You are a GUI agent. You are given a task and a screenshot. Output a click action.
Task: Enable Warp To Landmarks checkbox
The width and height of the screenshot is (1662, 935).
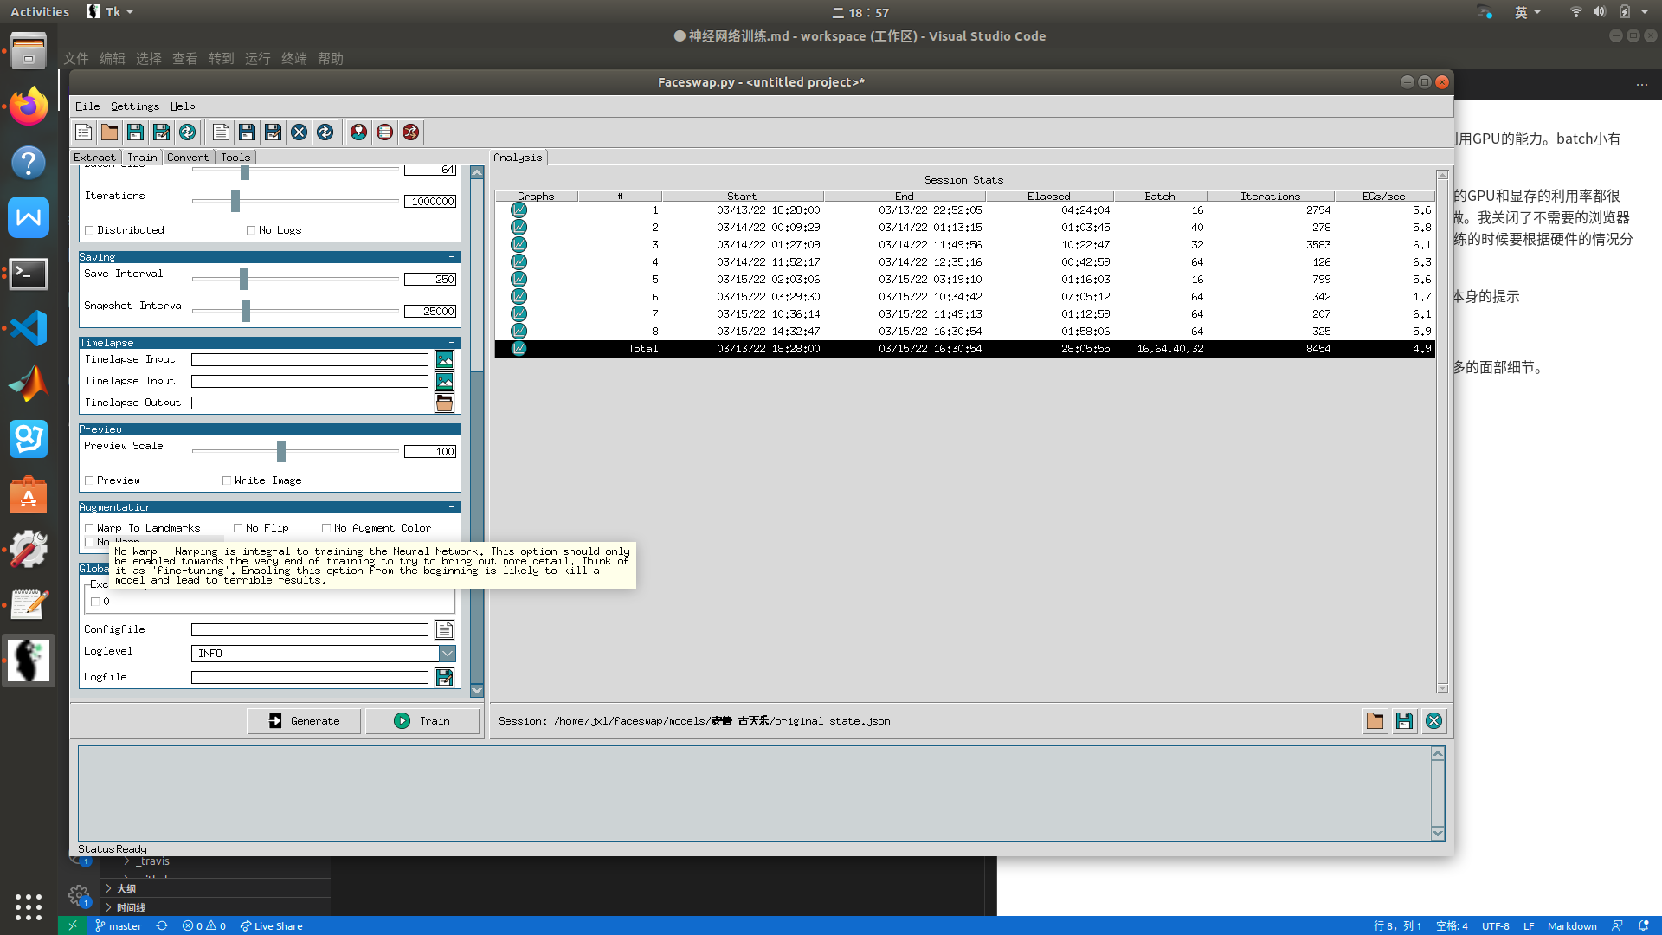point(89,528)
